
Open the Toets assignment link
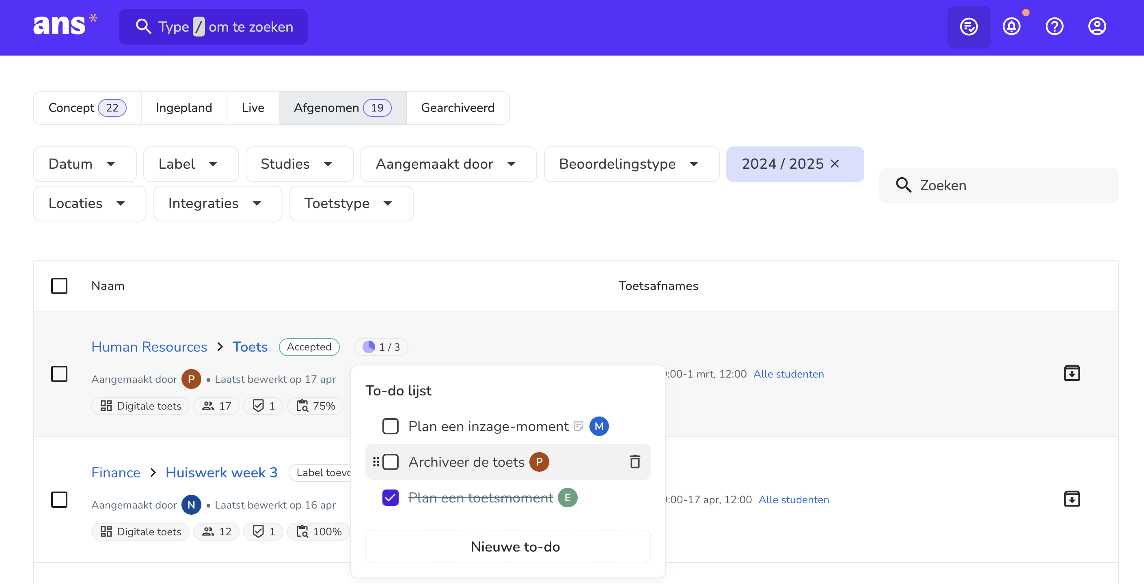250,347
